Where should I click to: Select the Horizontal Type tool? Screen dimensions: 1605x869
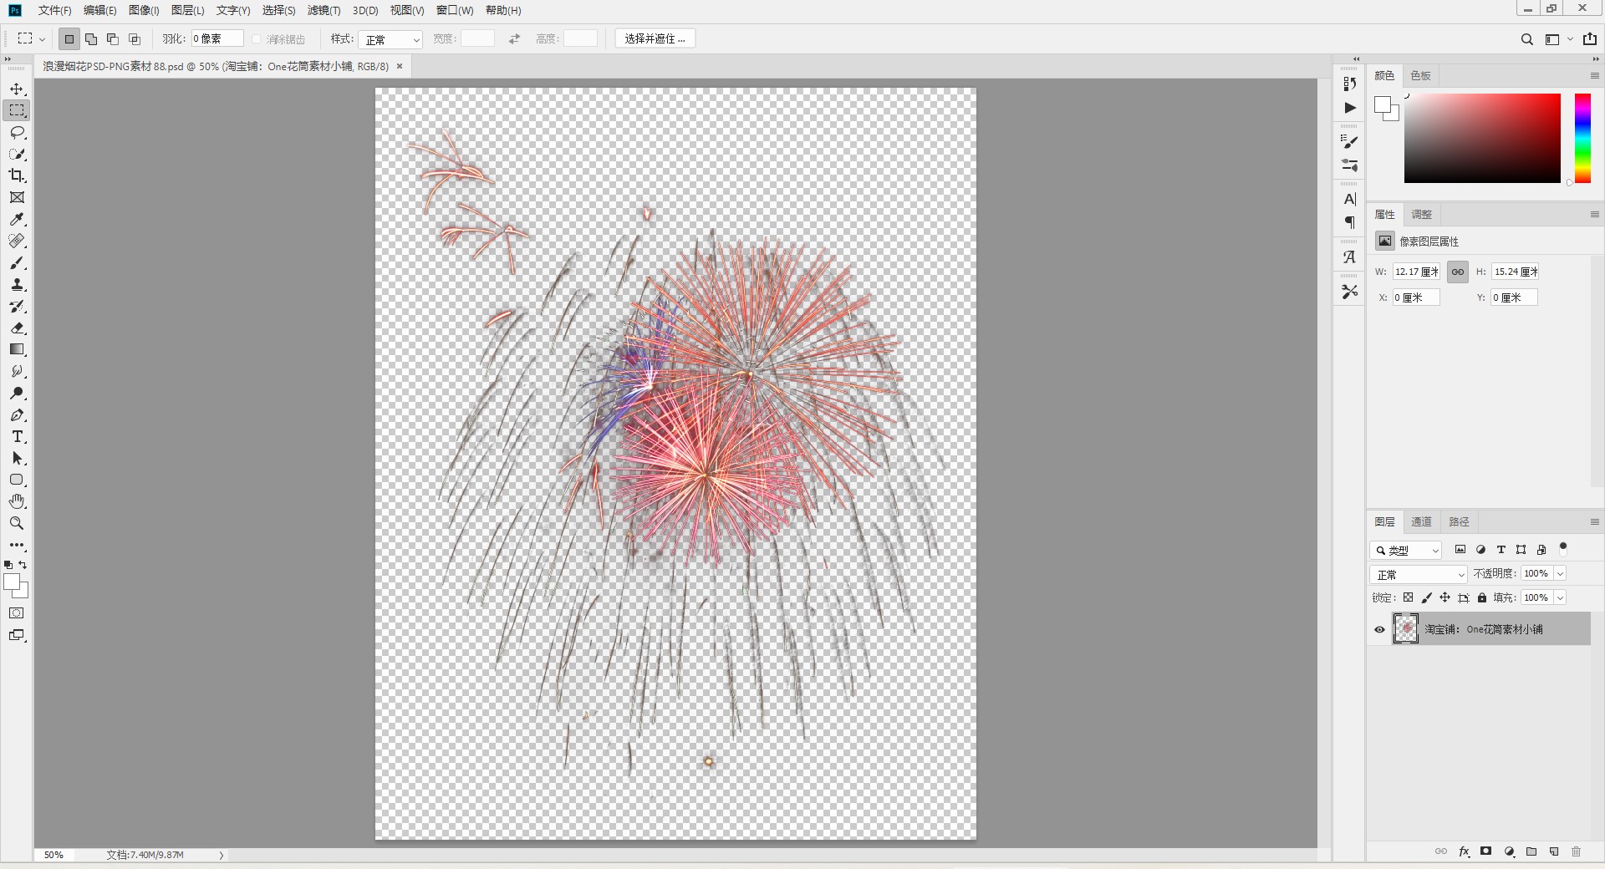(17, 437)
